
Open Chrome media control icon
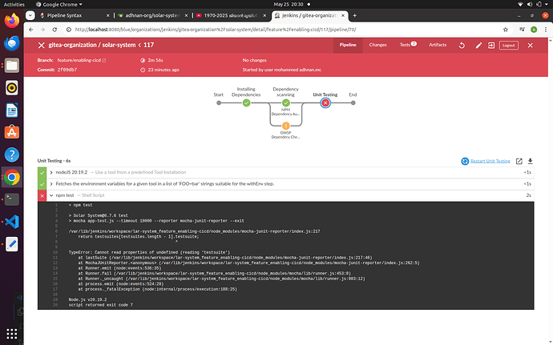[x=522, y=30]
